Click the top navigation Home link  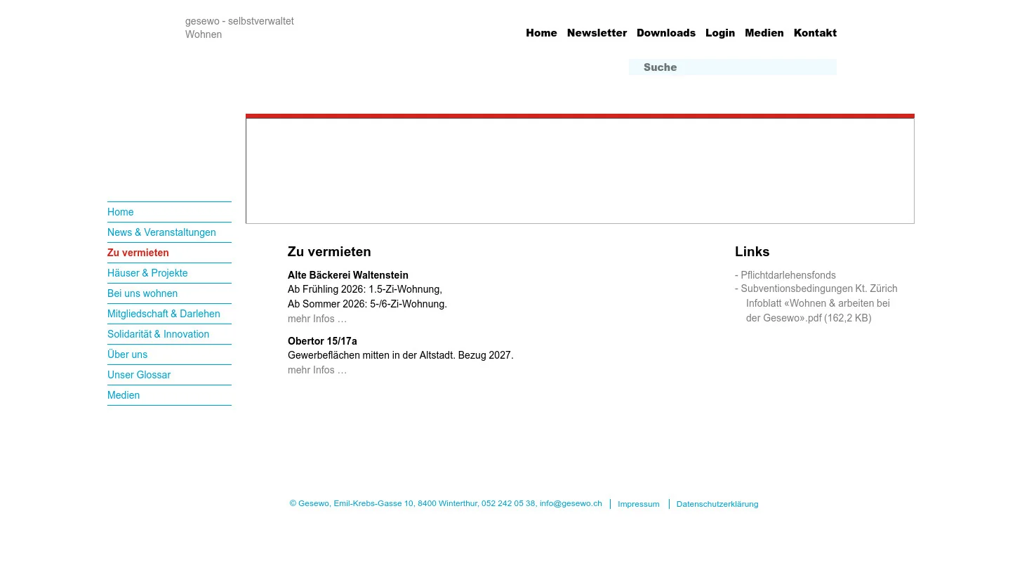coord(540,33)
